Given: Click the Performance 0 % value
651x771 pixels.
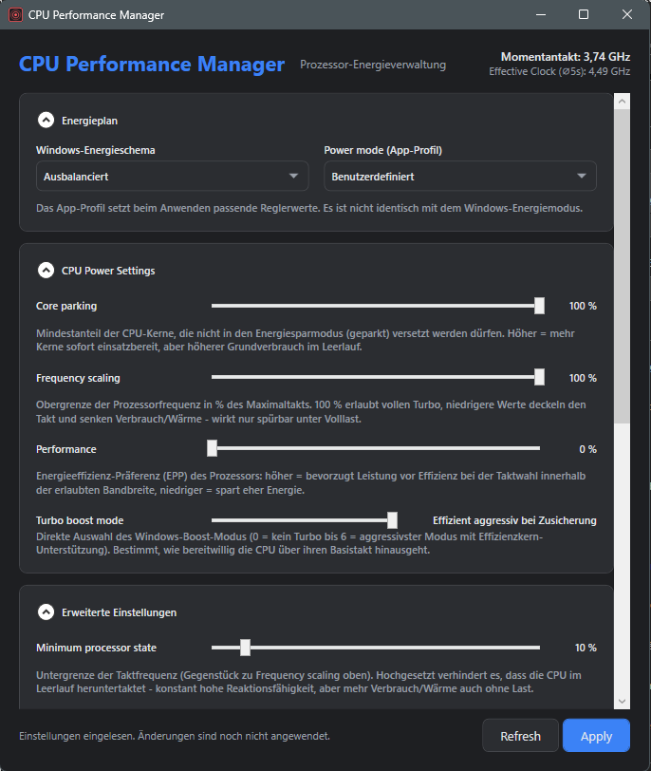Looking at the screenshot, I should click(x=587, y=449).
